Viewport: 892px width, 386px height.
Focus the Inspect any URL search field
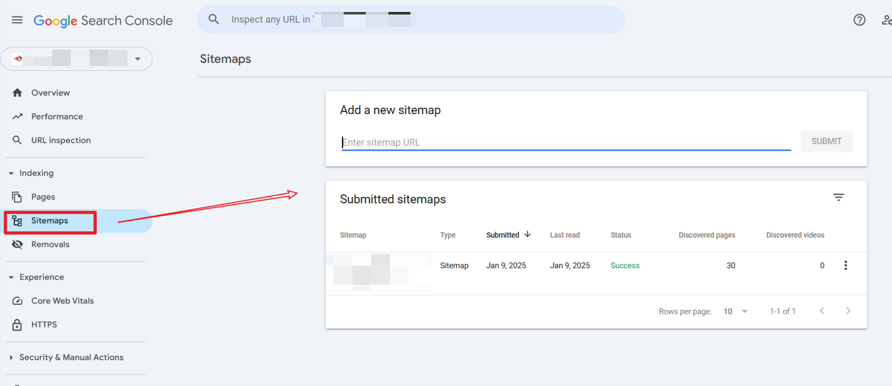coord(411,20)
